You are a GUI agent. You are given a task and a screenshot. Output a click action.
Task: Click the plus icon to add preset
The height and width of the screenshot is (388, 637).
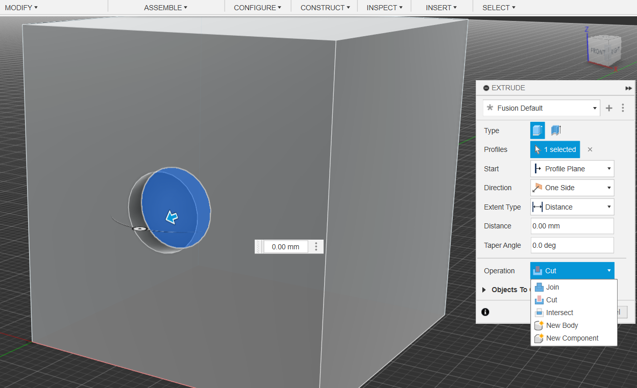pos(609,108)
